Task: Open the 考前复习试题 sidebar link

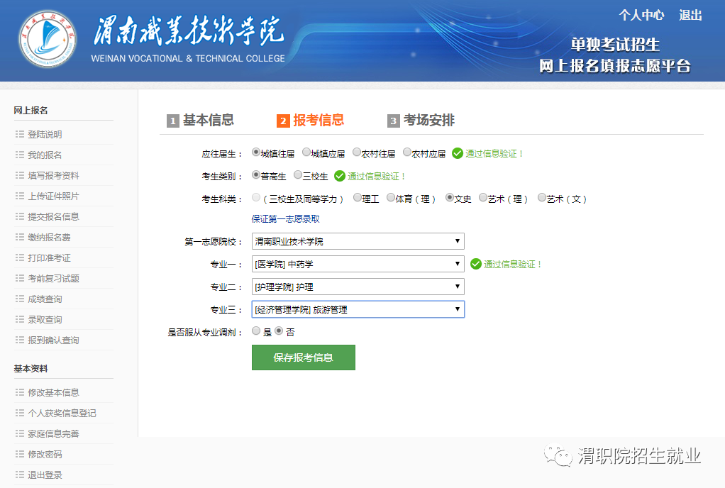Action: click(x=53, y=278)
